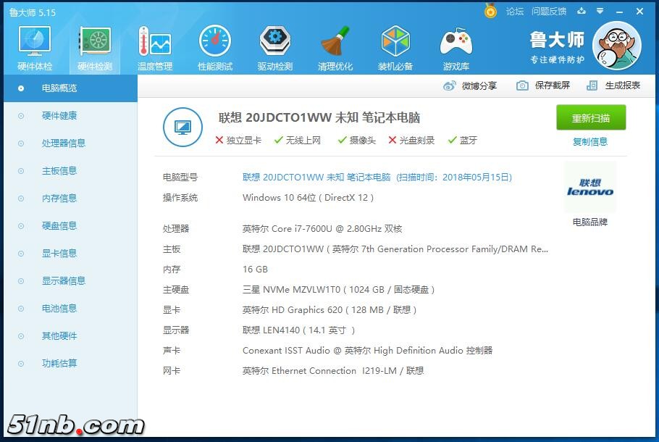Image resolution: width=659 pixels, height=442 pixels.
Task: Open 清理优化 cleanup tool
Action: [335, 46]
